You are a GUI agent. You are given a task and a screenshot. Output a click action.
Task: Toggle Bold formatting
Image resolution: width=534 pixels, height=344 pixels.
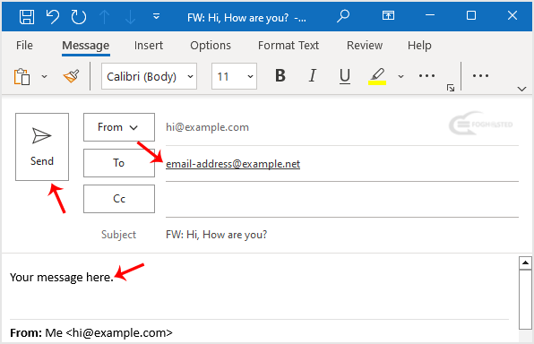coord(280,75)
